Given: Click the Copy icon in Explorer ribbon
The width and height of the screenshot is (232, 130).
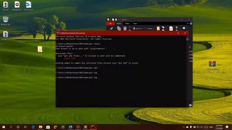Looking at the screenshot, I should 119,29.
